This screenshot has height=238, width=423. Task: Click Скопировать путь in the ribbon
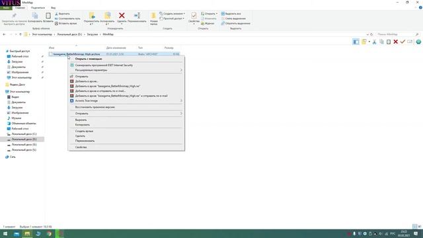[x=67, y=19]
